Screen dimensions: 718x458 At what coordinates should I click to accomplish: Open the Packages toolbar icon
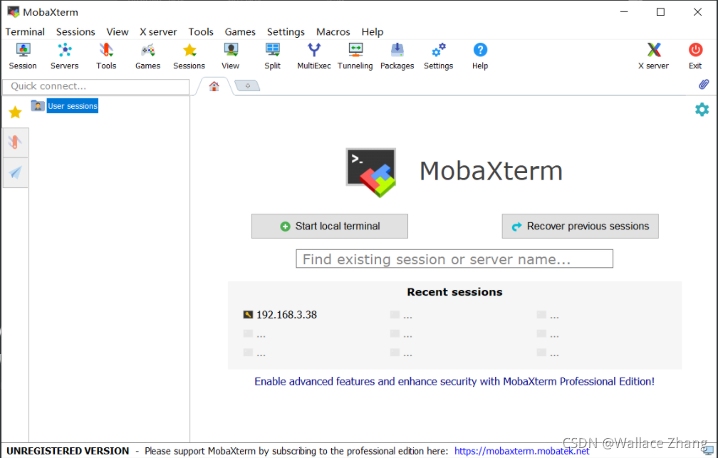(x=397, y=49)
